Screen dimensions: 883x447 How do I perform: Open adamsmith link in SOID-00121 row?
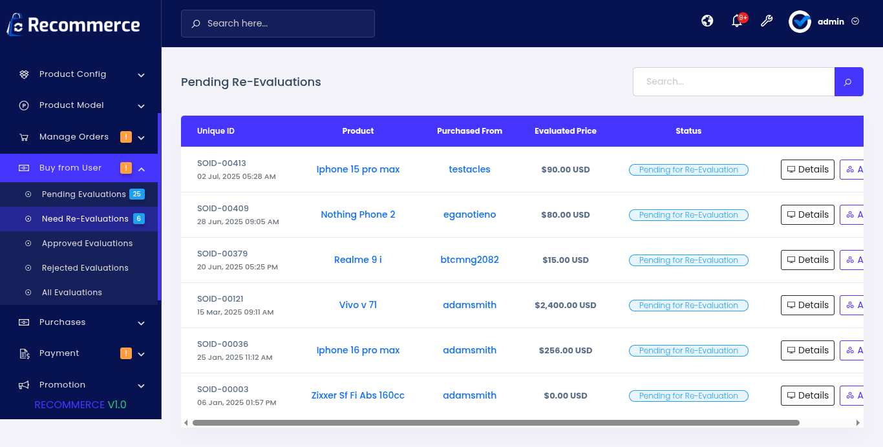coord(470,305)
